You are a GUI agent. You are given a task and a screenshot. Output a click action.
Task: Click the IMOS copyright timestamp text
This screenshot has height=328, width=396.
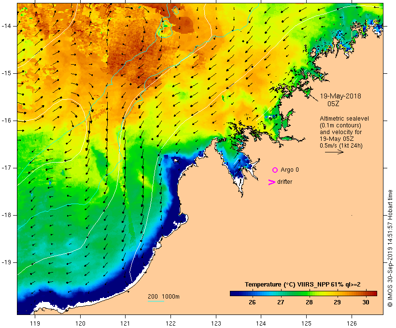pyautogui.click(x=390, y=248)
